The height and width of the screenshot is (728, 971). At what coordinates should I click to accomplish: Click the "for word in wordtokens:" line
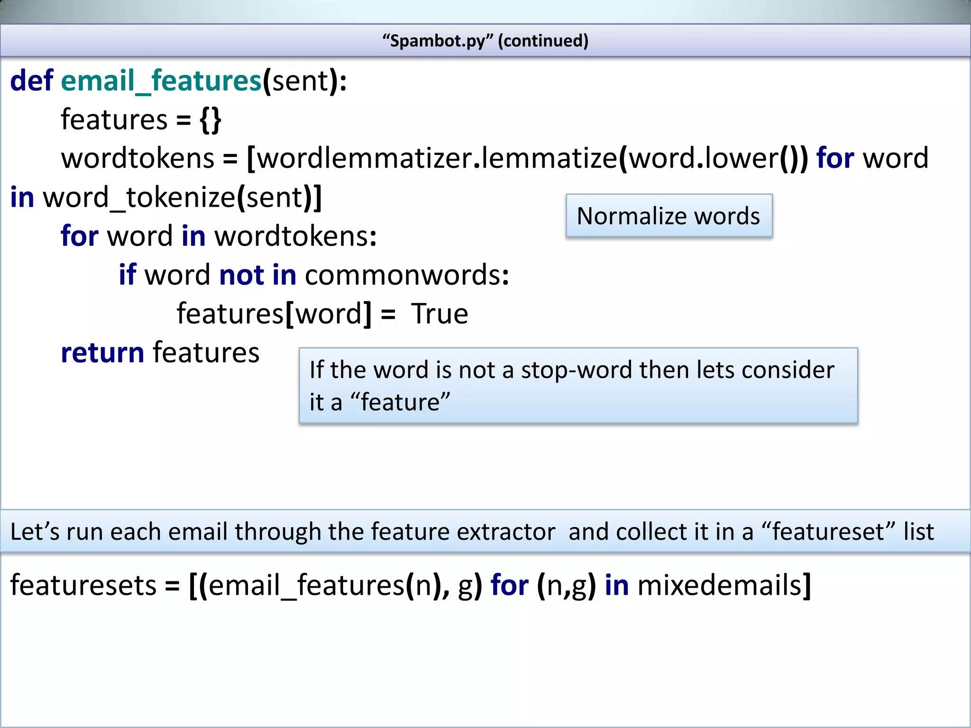point(219,236)
